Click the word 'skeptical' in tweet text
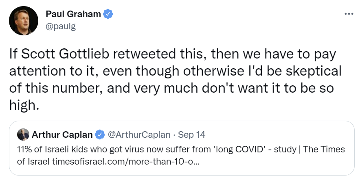 click(314, 71)
